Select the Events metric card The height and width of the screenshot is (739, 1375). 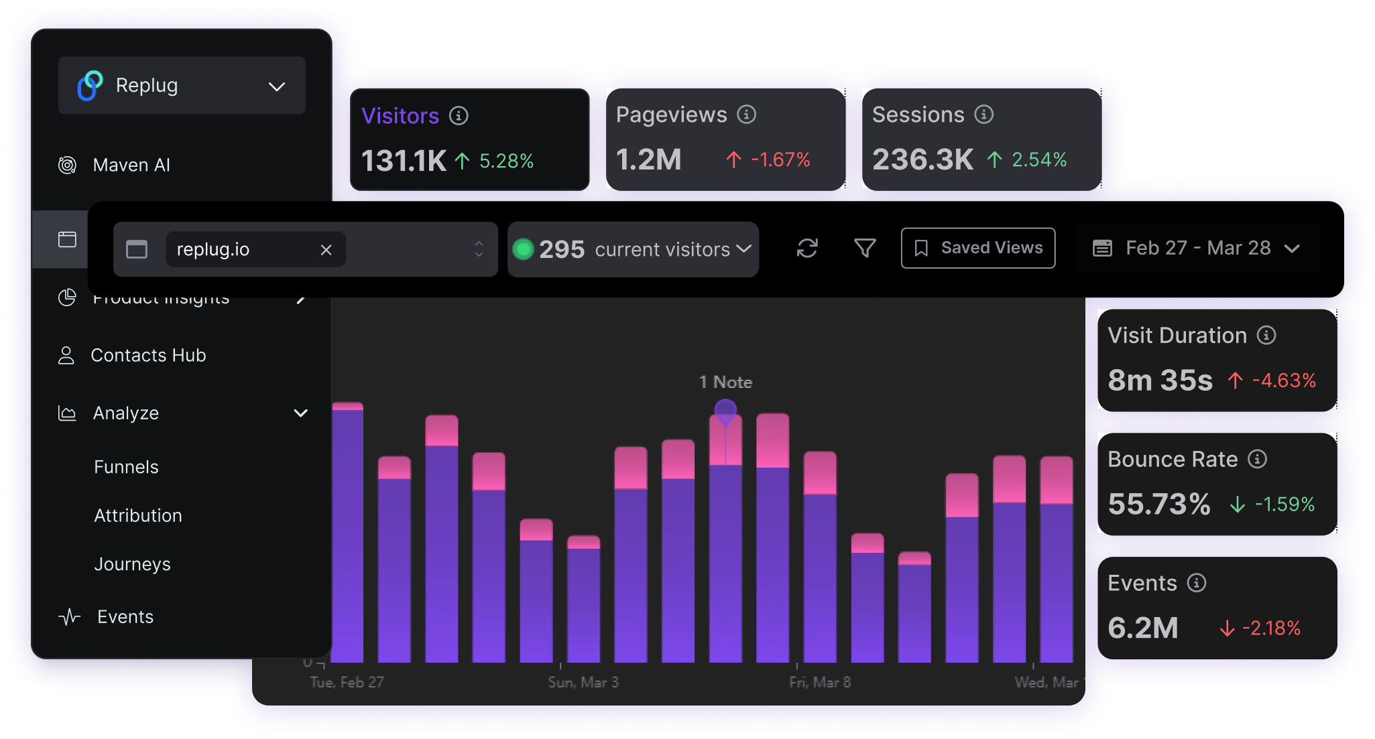[x=1217, y=608]
